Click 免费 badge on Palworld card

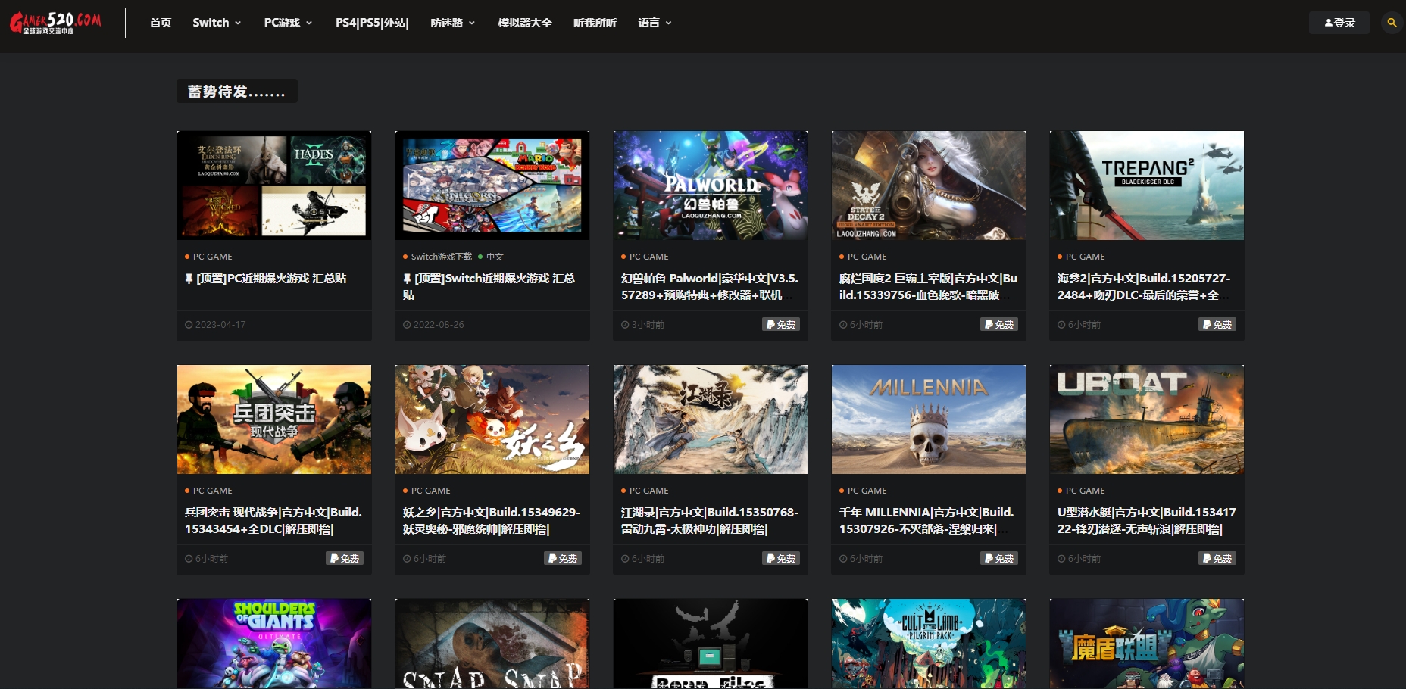pyautogui.click(x=781, y=324)
